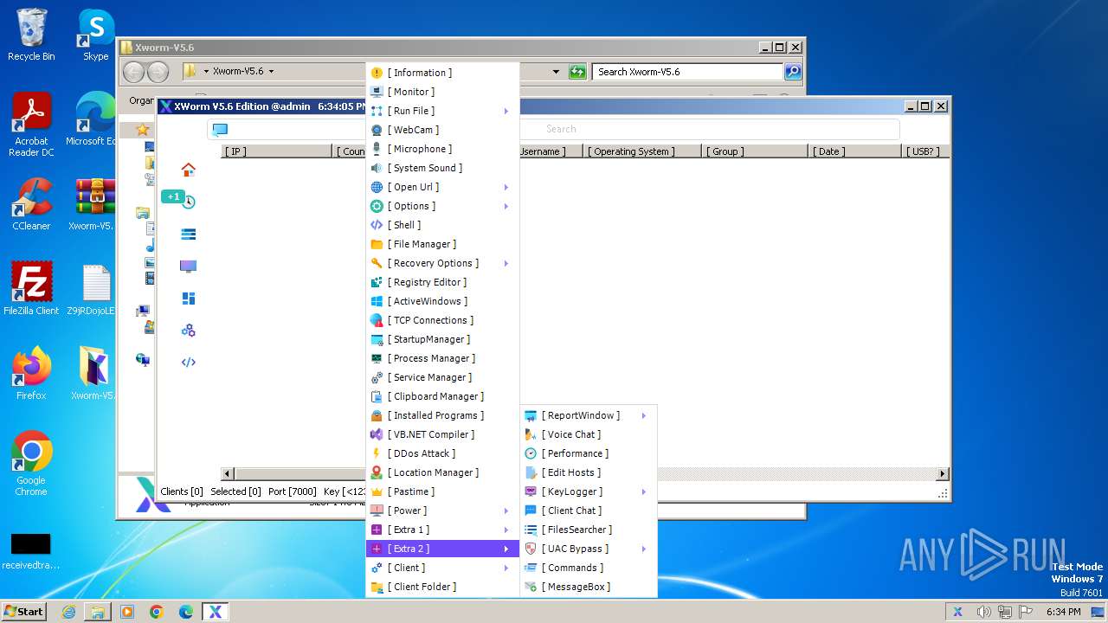This screenshot has height=623, width=1108.
Task: Click the Voice Chat icon
Action: (531, 434)
